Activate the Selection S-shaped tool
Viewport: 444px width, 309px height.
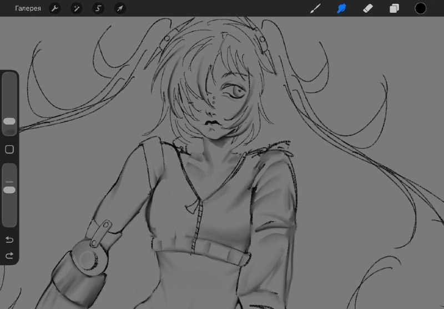[x=98, y=8]
